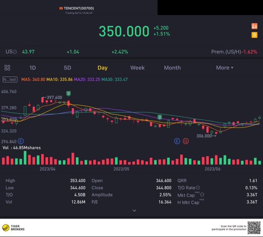Click the blue E event marker below 2023/05 candles

tap(177, 141)
